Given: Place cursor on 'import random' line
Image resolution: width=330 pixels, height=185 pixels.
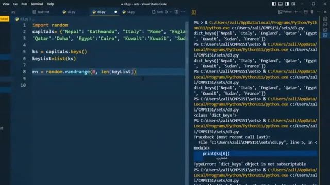Looking at the screenshot, I should click(50, 25).
